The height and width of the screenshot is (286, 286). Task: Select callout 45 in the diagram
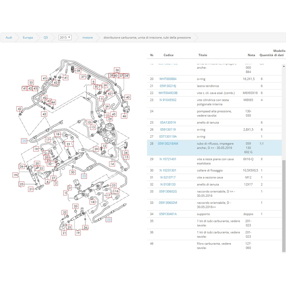click(x=114, y=114)
